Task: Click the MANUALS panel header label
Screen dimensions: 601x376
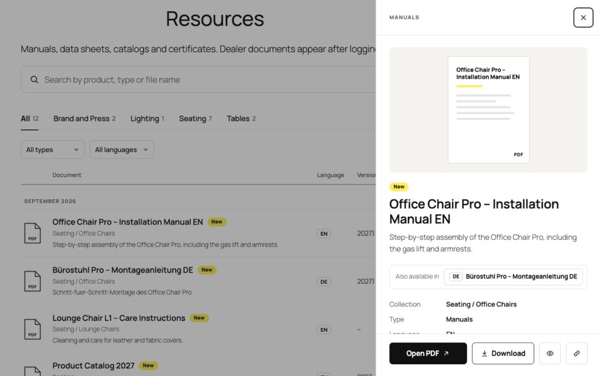Action: tap(404, 17)
